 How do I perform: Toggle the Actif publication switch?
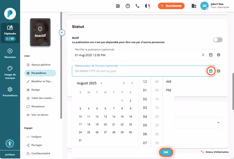218,40
